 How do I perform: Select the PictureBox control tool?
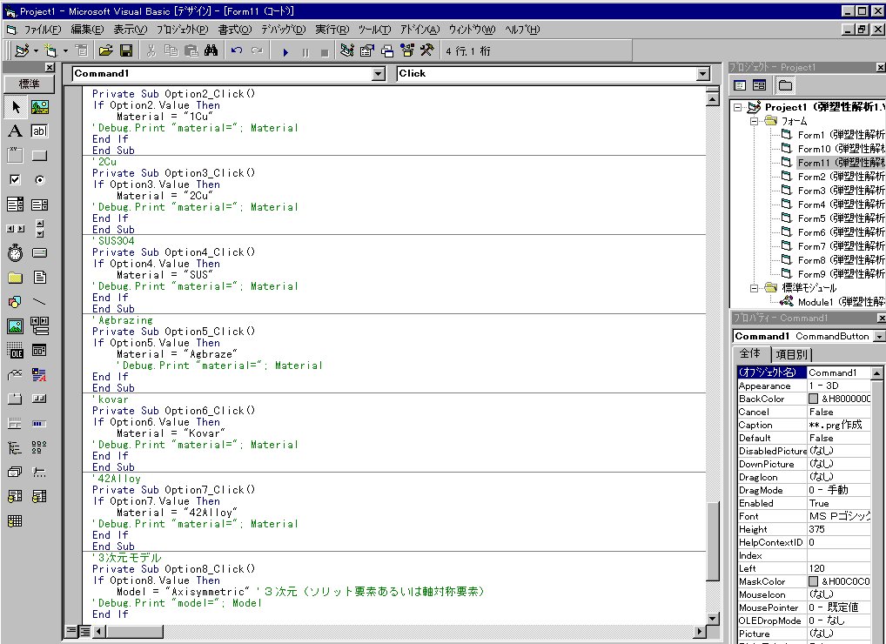[39, 107]
